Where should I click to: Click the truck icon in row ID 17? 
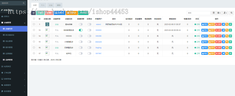[x=224, y=53]
